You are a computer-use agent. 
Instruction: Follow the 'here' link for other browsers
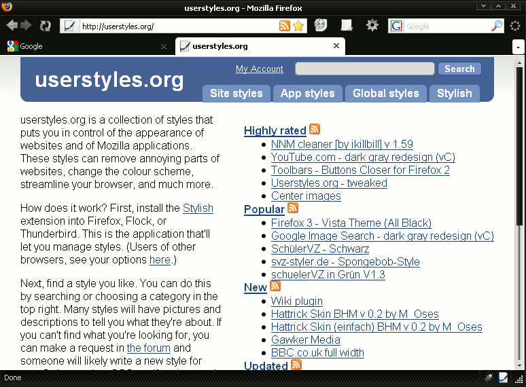[160, 259]
